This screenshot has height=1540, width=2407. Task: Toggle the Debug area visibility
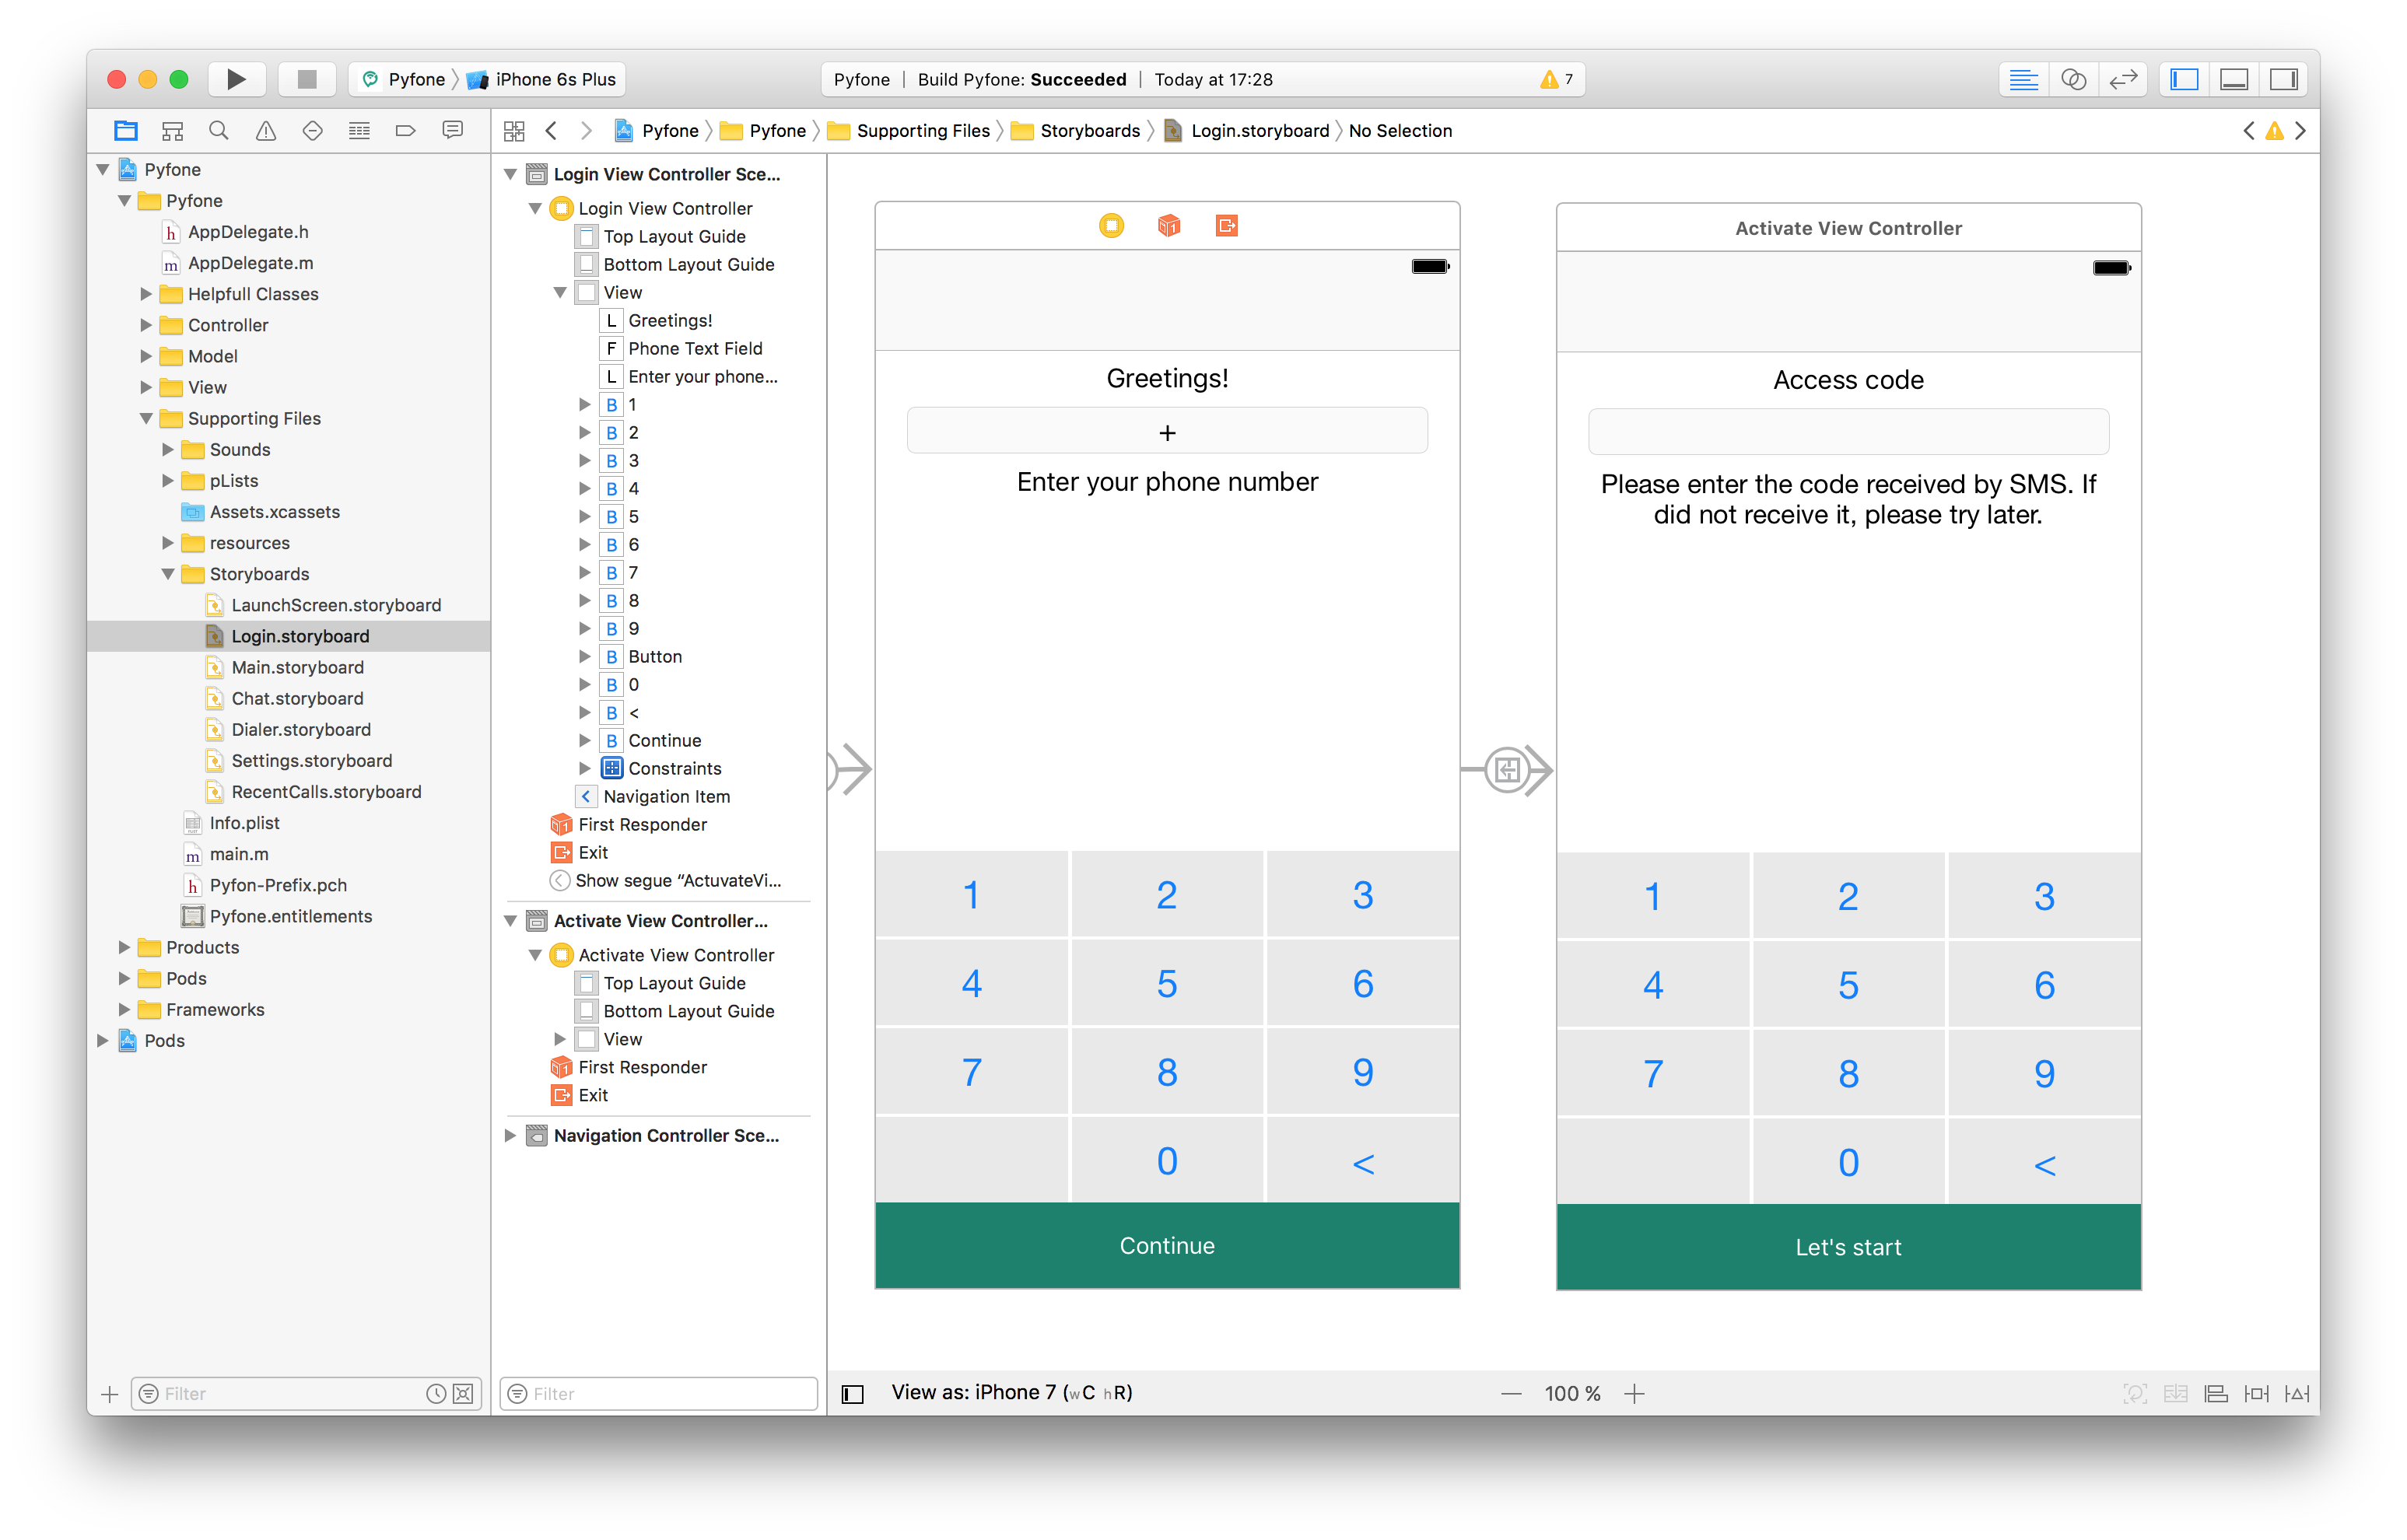(2233, 79)
